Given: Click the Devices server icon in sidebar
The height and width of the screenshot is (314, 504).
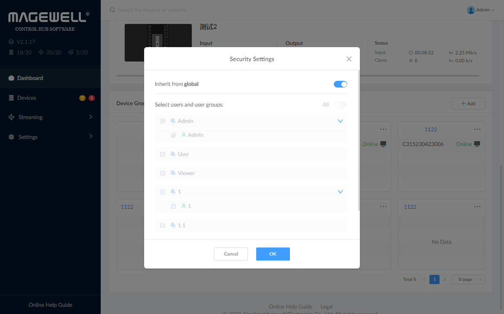Looking at the screenshot, I should point(11,98).
